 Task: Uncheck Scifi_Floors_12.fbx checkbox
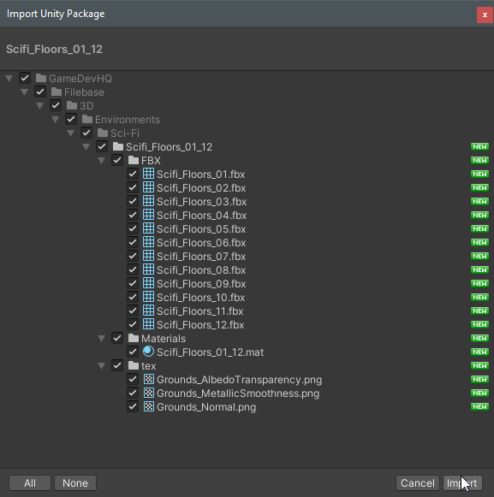(x=133, y=324)
